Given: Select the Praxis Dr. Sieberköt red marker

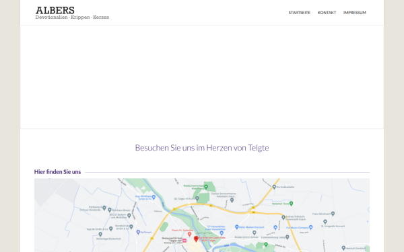Looking at the screenshot, I should [189, 234].
